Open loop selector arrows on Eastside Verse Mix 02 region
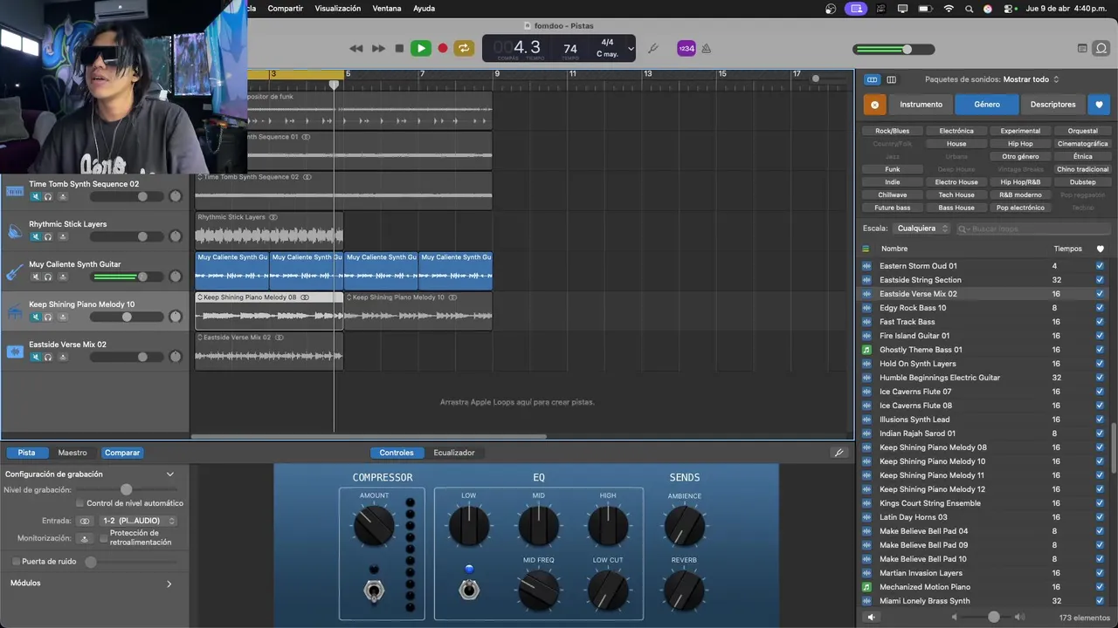1118x628 pixels. [200, 338]
